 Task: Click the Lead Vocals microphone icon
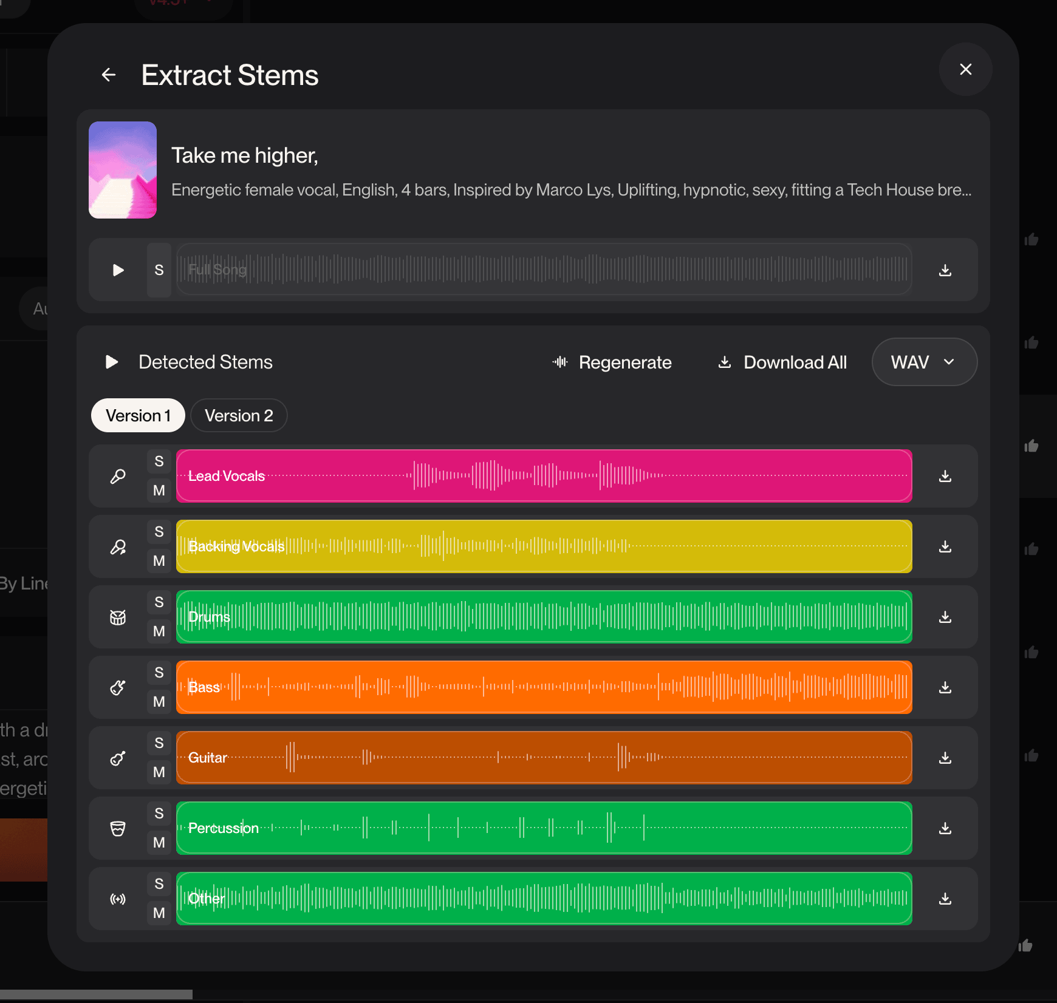point(118,476)
